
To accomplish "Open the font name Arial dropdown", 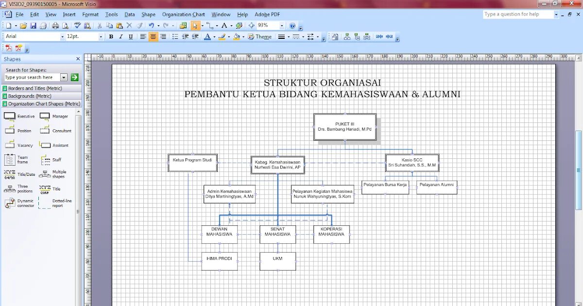I will (x=62, y=36).
